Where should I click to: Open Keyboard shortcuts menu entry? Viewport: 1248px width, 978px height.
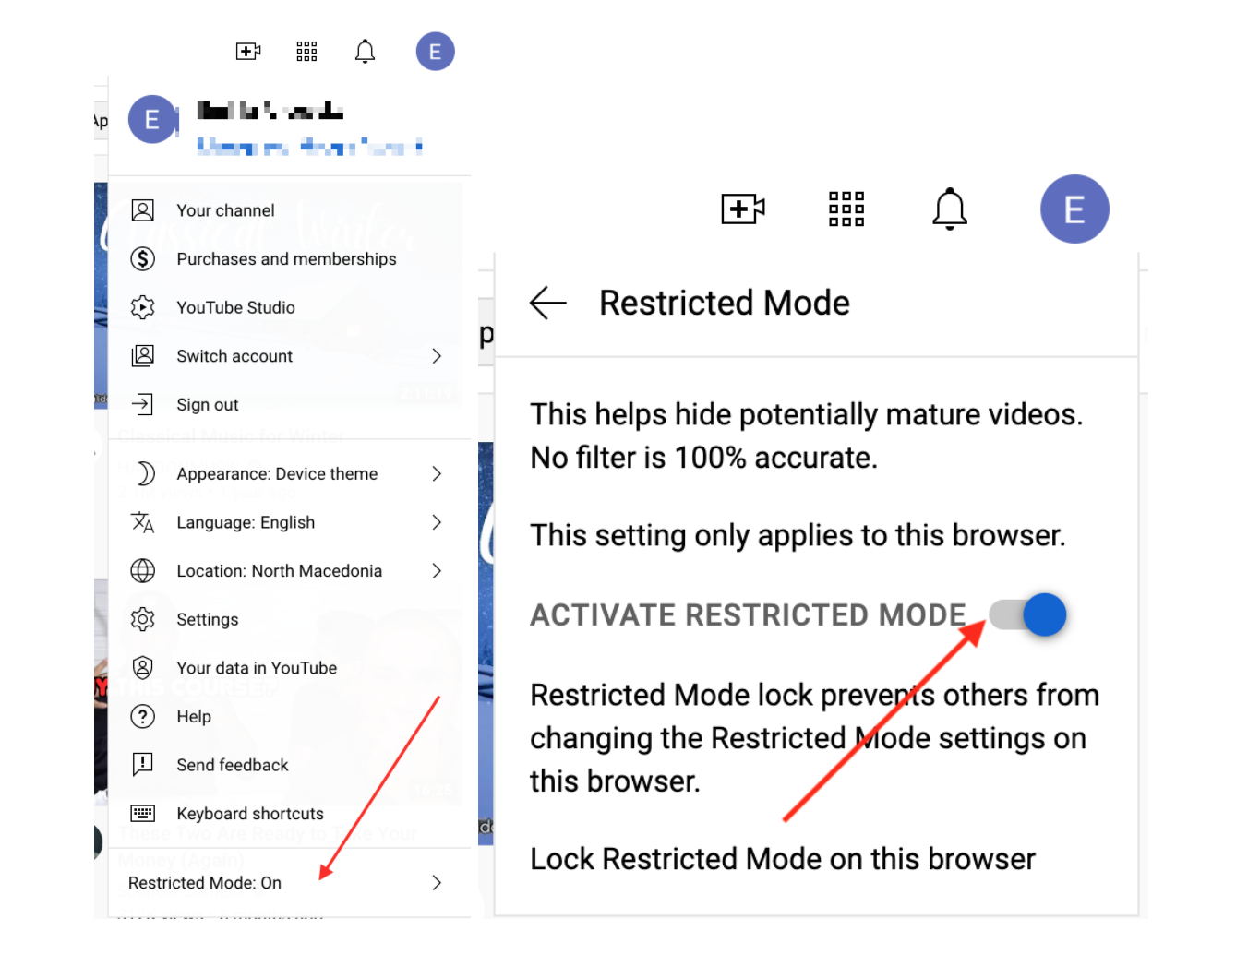290,813
